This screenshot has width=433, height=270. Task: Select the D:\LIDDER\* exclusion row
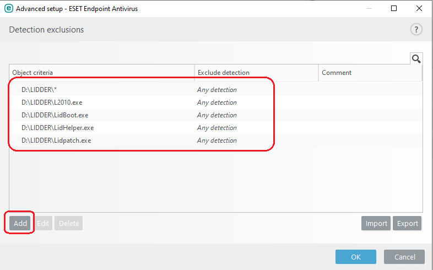(x=215, y=90)
